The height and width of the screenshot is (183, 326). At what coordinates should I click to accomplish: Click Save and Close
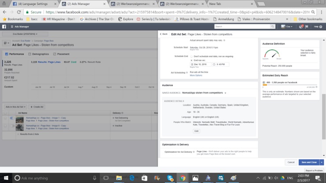pos(309,162)
